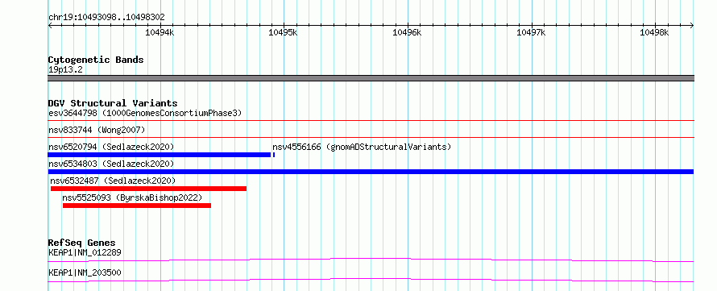Select the thin red esv3644798 variant line

(371, 120)
